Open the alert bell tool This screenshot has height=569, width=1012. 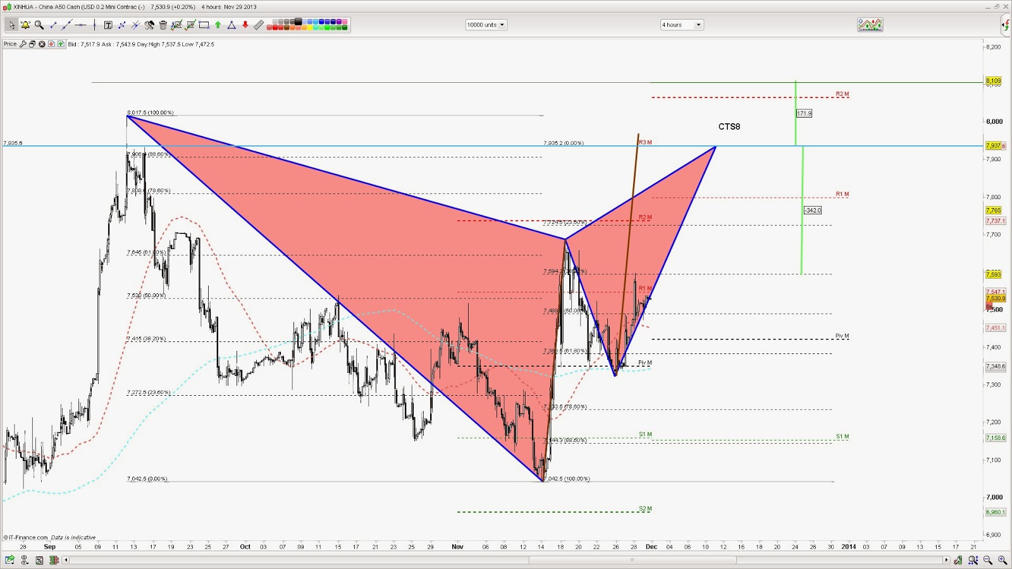coord(25,25)
